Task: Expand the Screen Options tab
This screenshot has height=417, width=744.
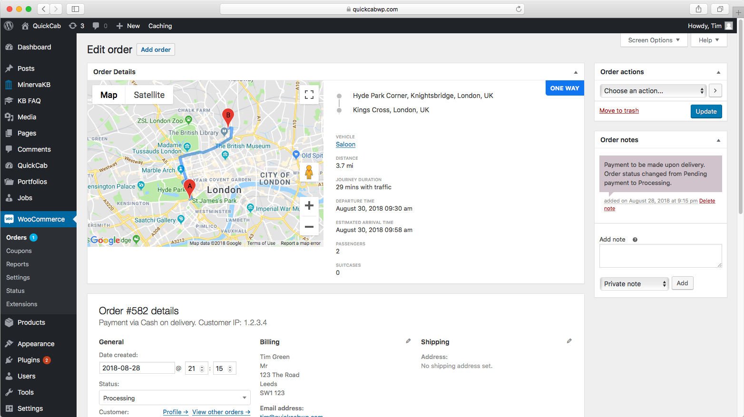Action: (654, 40)
